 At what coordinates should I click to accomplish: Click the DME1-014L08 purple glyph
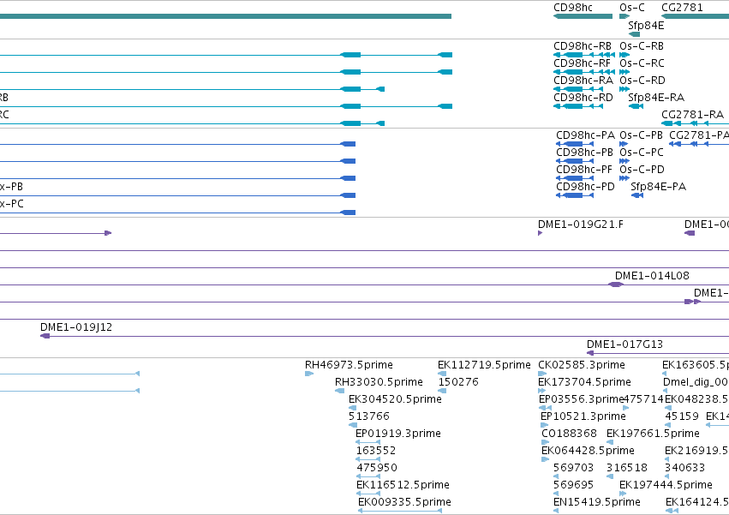click(x=616, y=284)
